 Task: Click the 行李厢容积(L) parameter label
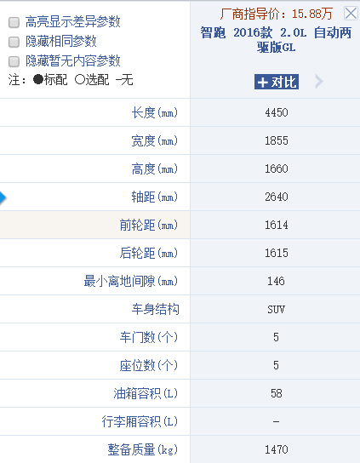140,421
